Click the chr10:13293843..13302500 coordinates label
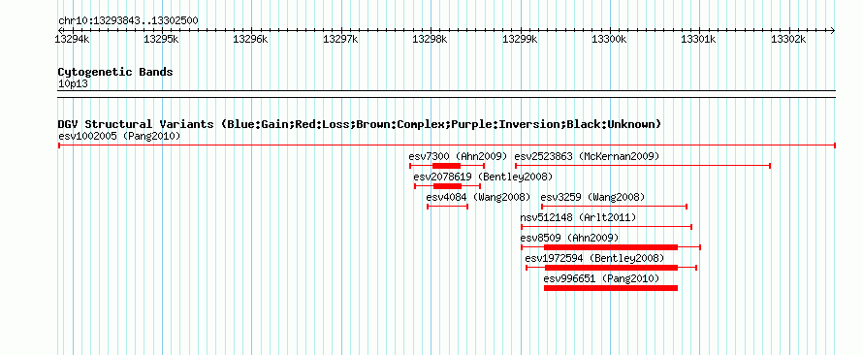 tap(128, 21)
